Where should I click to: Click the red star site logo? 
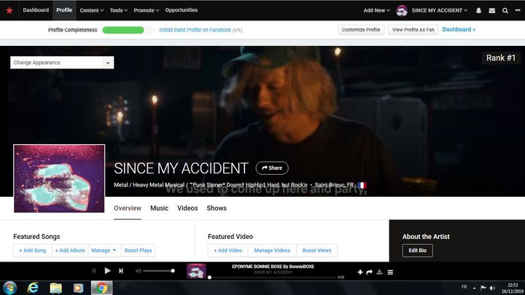pos(9,10)
